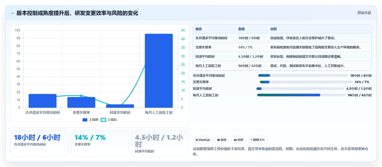382x167 pixels.
Task: Click the 4.5小时 / 1.2小时 data card
Action: (x=160, y=143)
